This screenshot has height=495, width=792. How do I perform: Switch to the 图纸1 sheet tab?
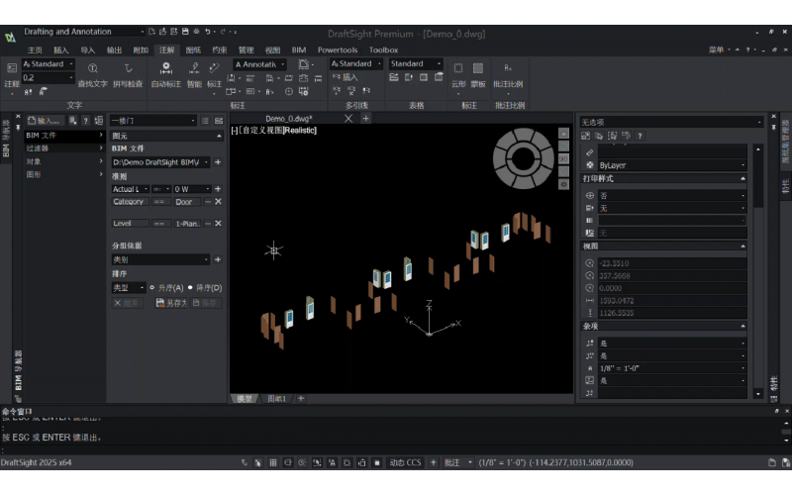(277, 399)
